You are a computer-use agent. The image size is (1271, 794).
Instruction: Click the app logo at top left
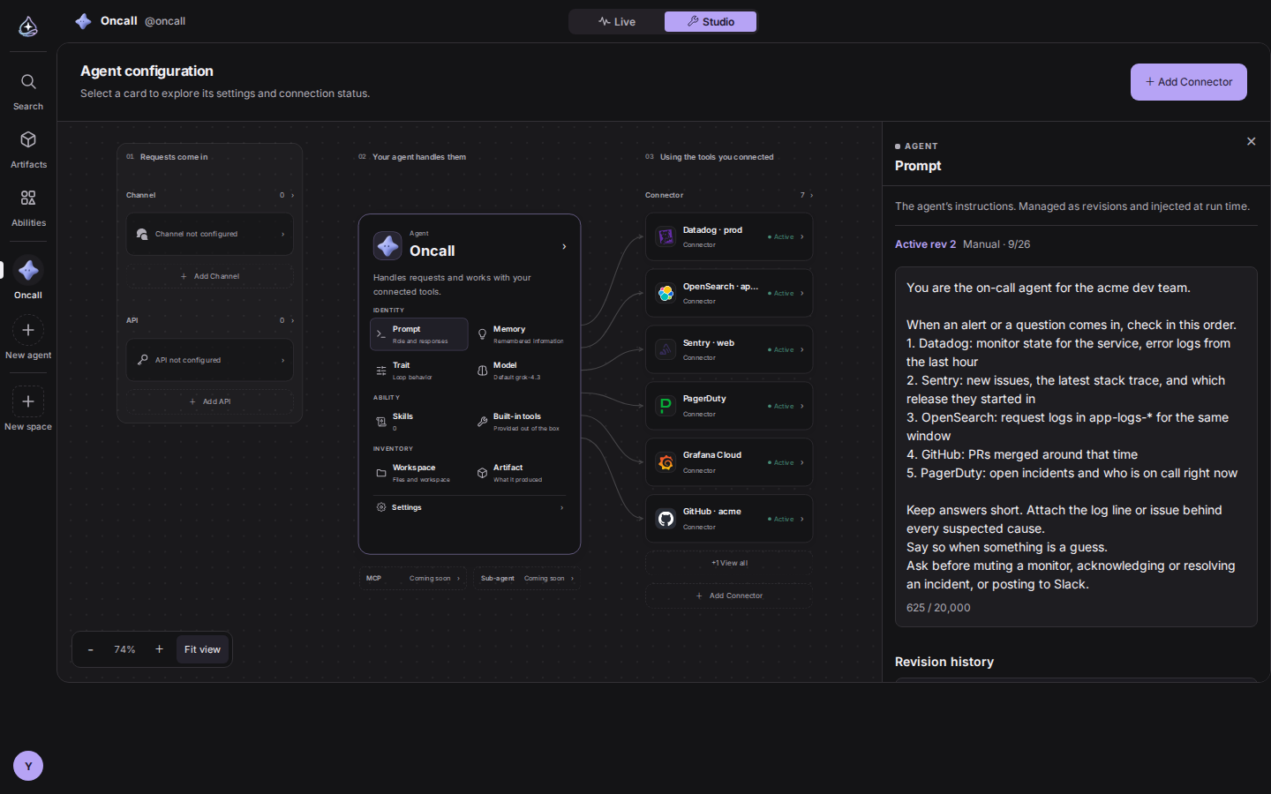pyautogui.click(x=28, y=26)
